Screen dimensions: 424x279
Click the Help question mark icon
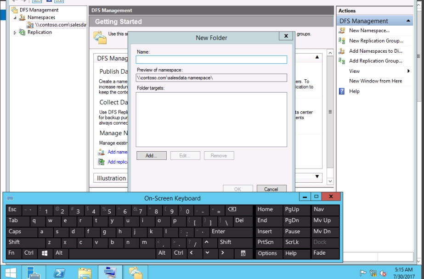[x=342, y=91]
